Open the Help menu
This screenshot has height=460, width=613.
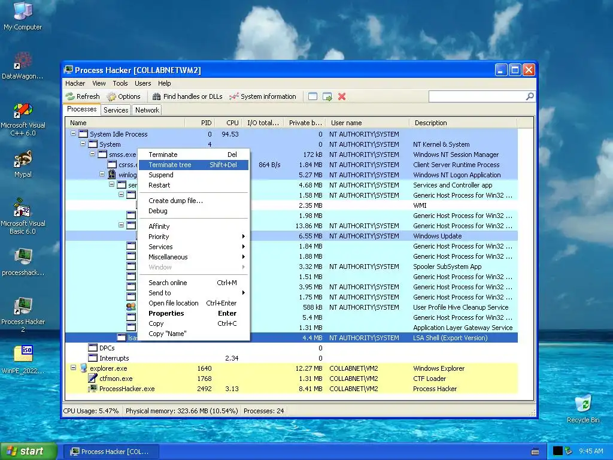(x=164, y=83)
